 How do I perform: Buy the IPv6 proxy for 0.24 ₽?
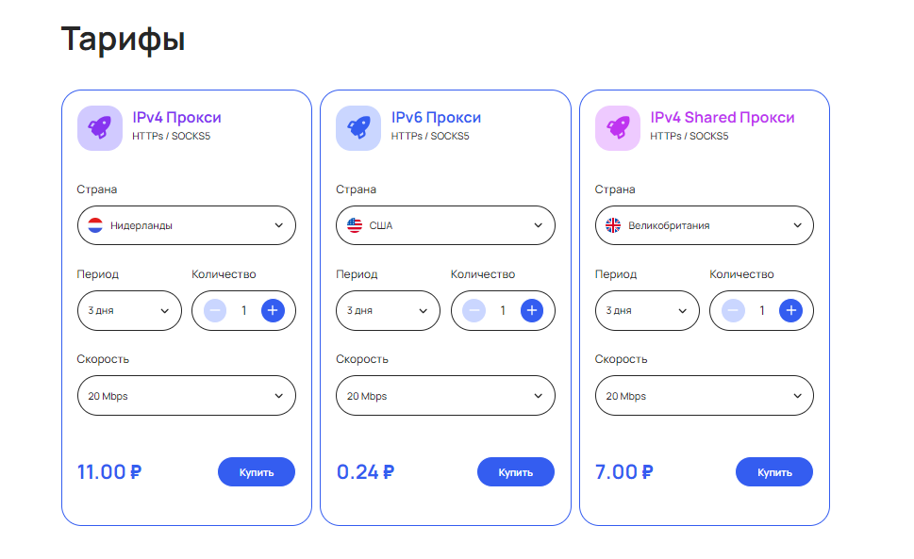point(515,472)
